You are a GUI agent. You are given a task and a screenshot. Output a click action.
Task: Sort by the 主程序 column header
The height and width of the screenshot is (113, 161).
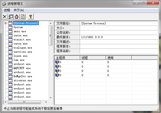67,58
